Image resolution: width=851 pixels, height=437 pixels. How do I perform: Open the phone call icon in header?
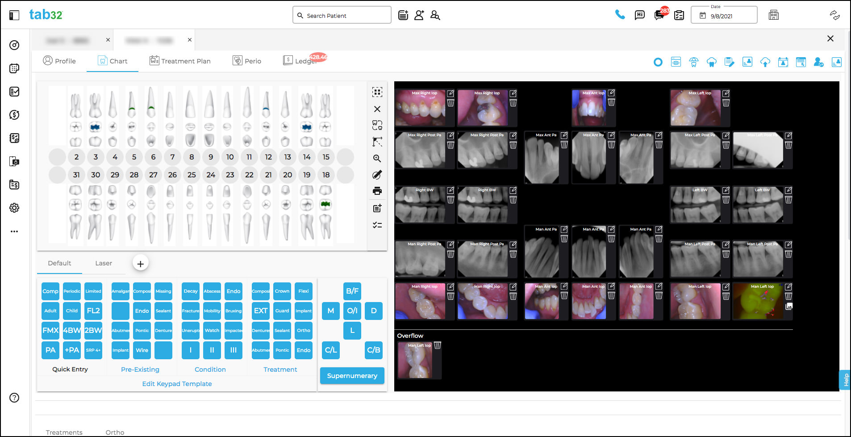tap(620, 15)
